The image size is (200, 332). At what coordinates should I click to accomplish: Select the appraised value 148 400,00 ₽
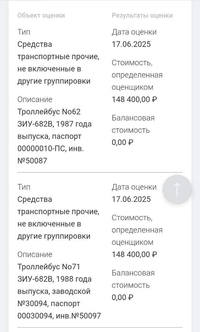(x=135, y=99)
